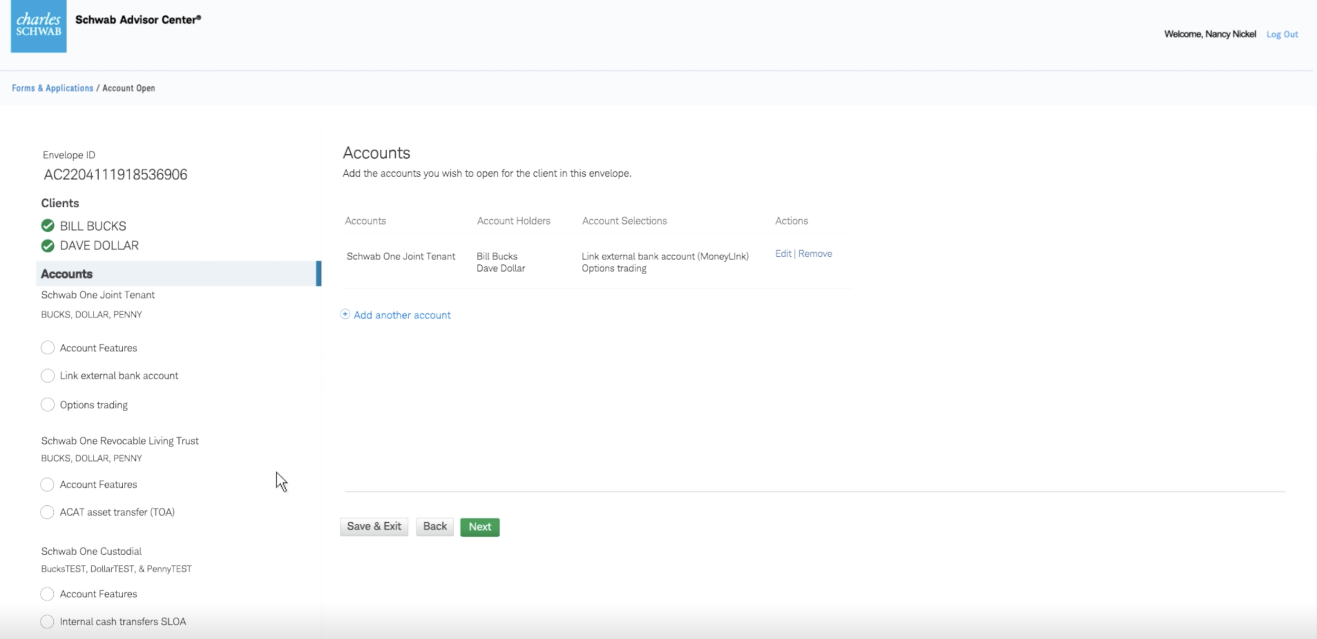Select the Link external bank account circle
Screen dimensions: 1317x639
pyautogui.click(x=47, y=375)
